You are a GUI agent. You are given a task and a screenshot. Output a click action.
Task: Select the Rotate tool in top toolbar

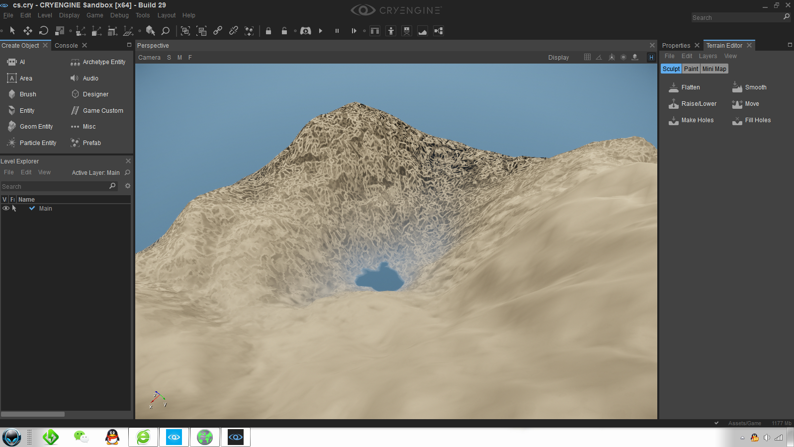pos(44,31)
